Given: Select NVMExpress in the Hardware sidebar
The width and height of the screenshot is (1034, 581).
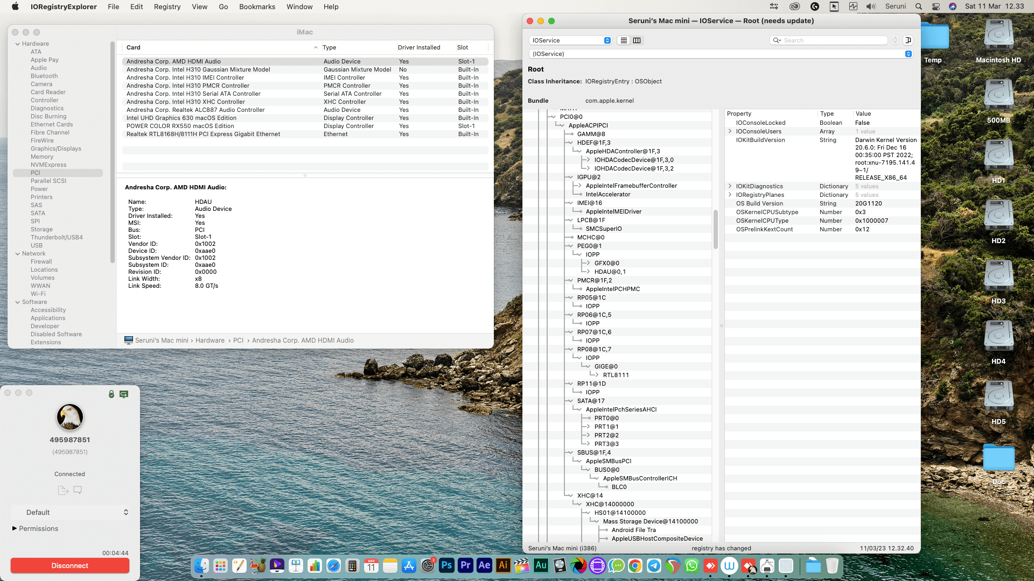Looking at the screenshot, I should coord(48,165).
